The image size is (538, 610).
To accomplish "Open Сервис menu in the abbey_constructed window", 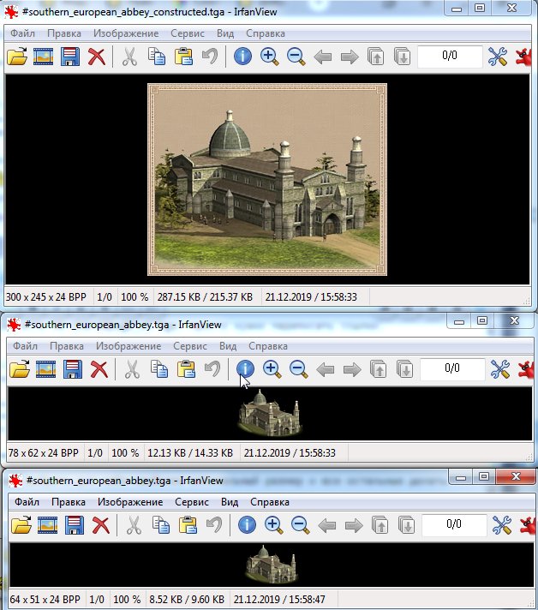I will [188, 33].
